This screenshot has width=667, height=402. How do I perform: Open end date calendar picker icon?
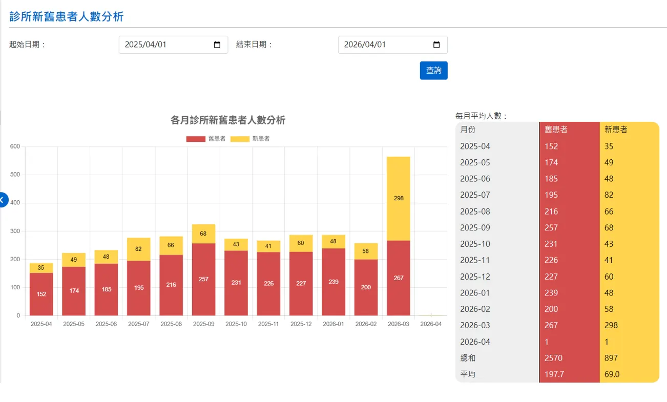(436, 45)
